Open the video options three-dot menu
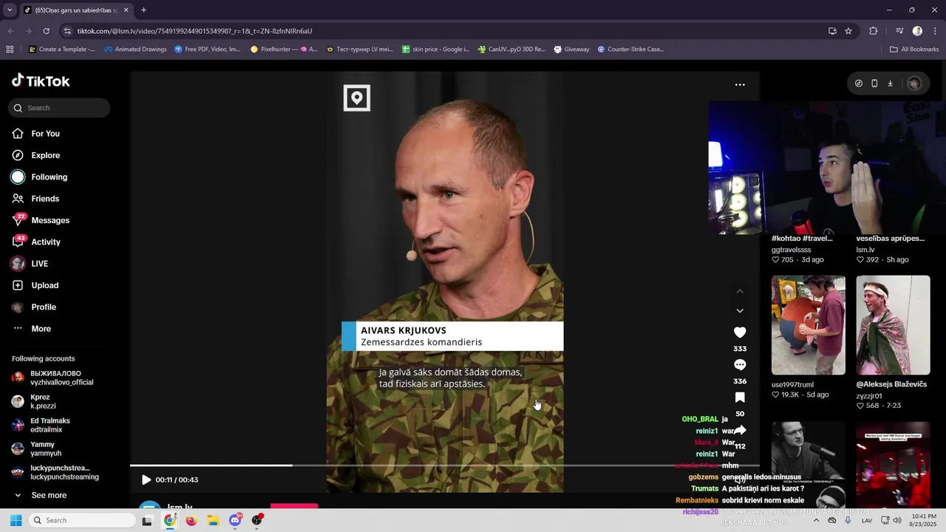 740,85
